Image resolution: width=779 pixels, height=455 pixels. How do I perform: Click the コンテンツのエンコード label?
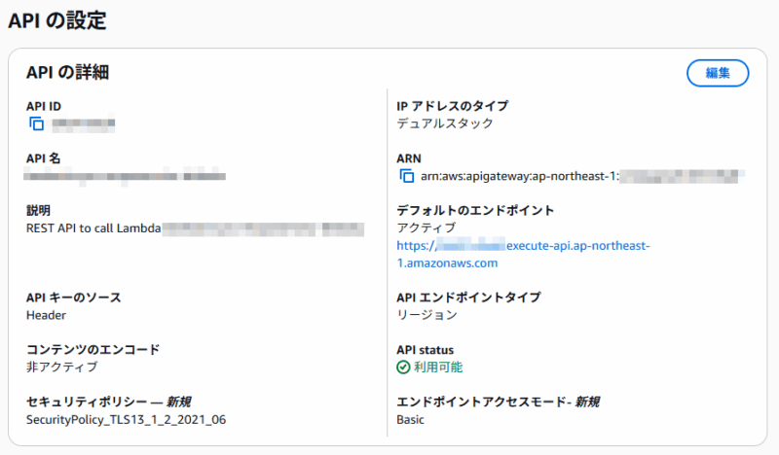[93, 350]
